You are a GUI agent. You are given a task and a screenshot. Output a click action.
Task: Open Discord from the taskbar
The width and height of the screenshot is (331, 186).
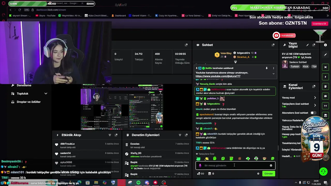pos(147,183)
